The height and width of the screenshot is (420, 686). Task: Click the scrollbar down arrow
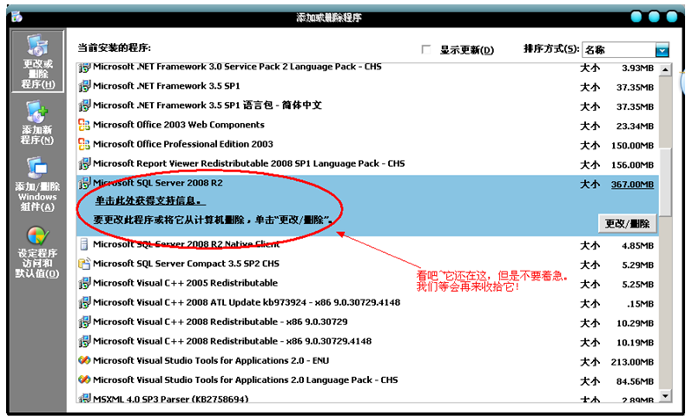pos(665,396)
